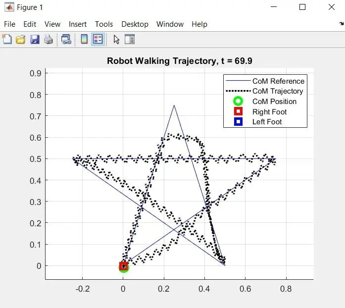This screenshot has width=345, height=308.
Task: Open the Window menu
Action: [x=170, y=24]
